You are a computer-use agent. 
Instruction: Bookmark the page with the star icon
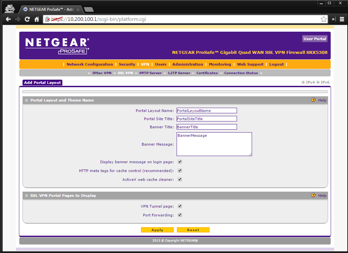click(324, 19)
